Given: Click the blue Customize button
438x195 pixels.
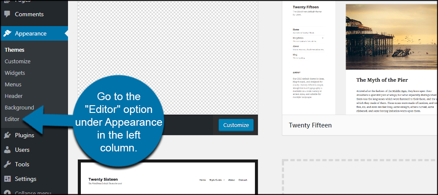Looking at the screenshot, I should pos(236,125).
